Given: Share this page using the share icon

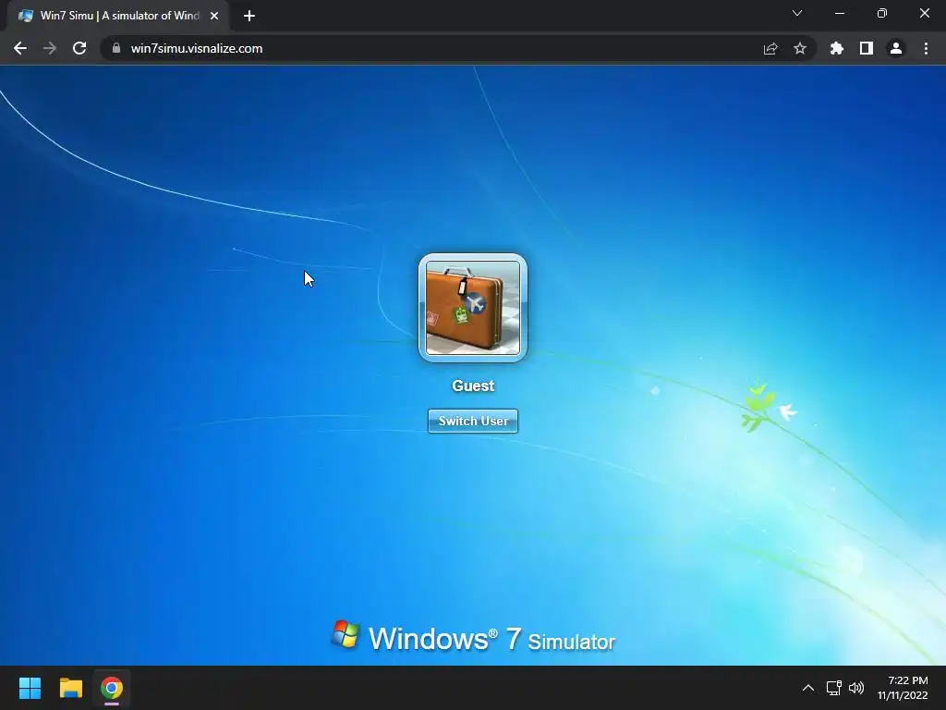Looking at the screenshot, I should point(770,48).
